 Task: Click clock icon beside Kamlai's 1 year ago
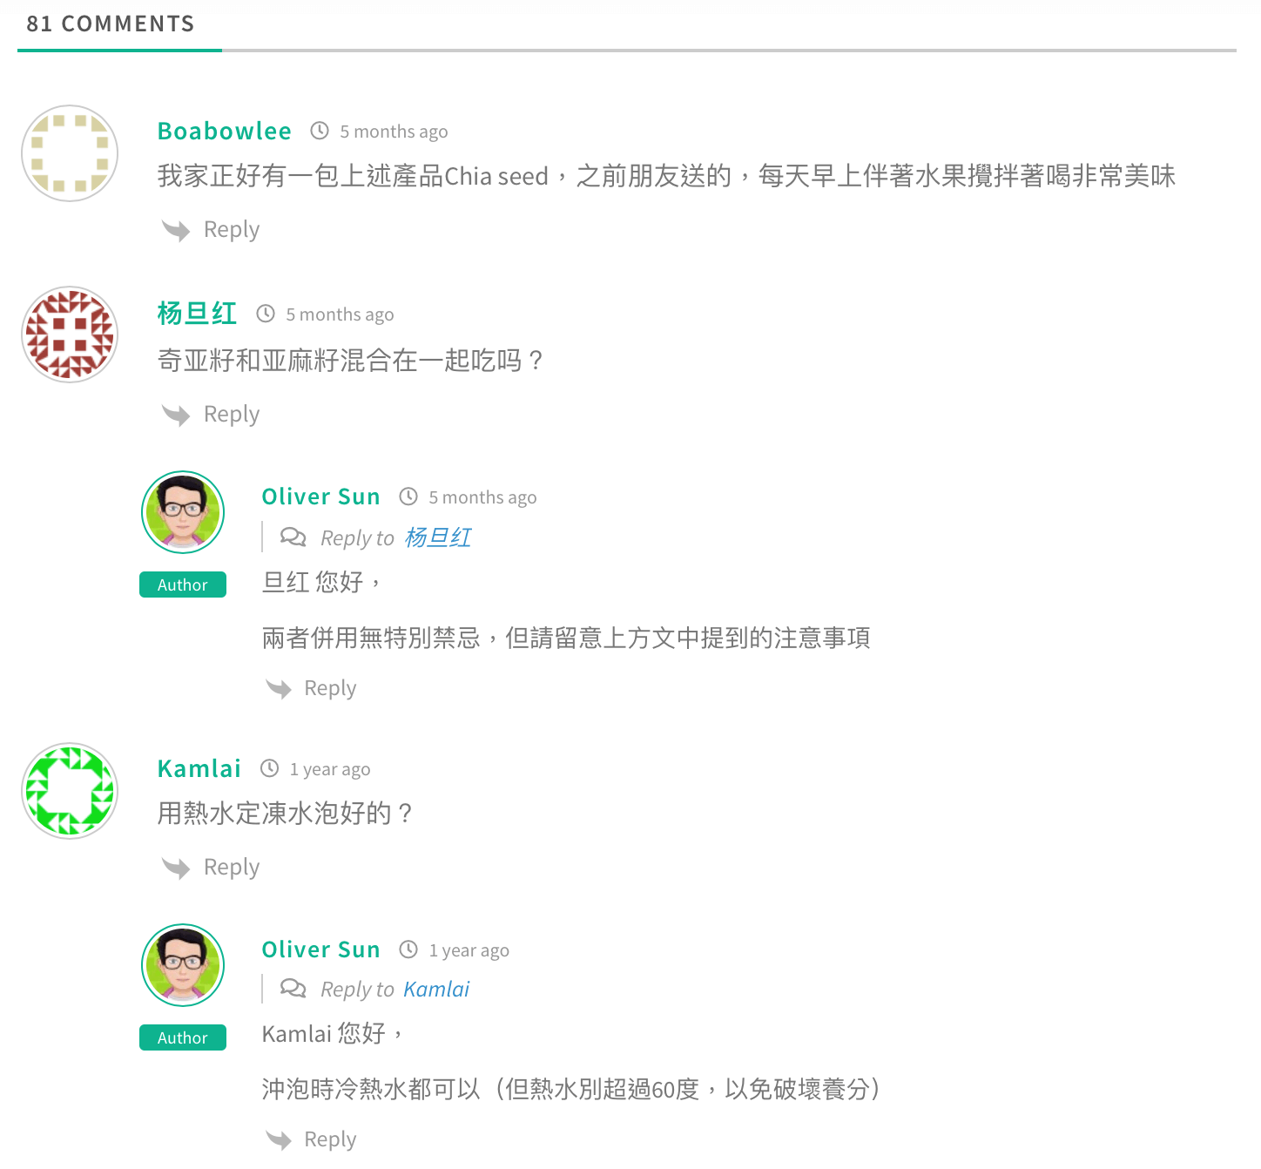[x=270, y=768]
